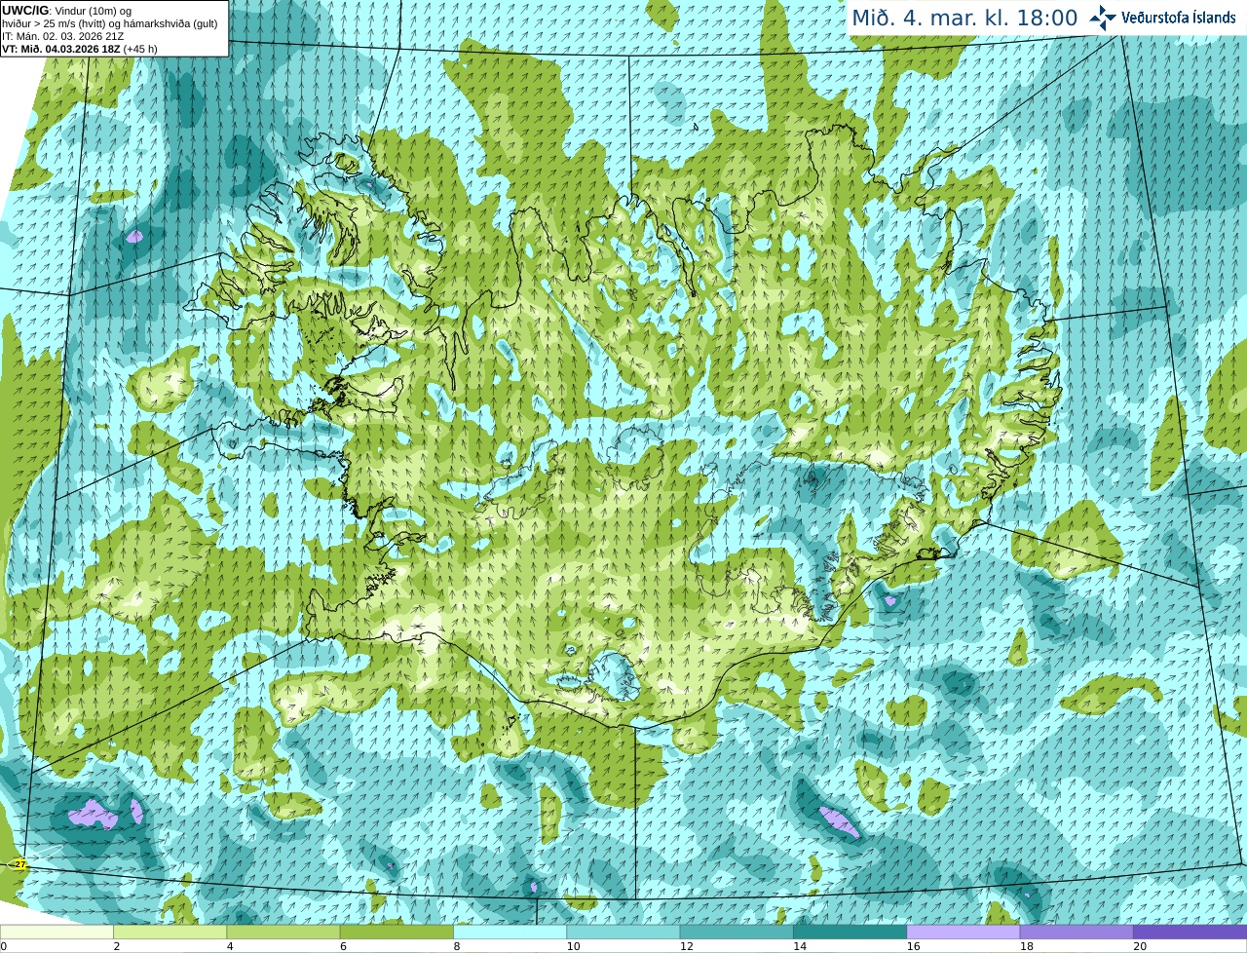
Task: Click the scale label '6'
Action: (344, 946)
